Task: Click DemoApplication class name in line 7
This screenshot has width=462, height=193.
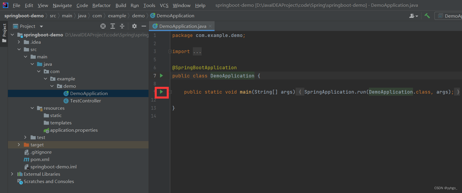Action: point(232,76)
